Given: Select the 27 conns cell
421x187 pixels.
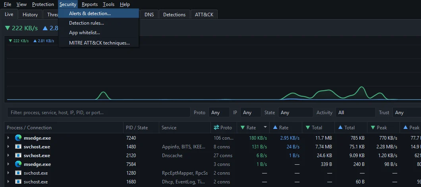Looking at the screenshot, I should point(223,156).
